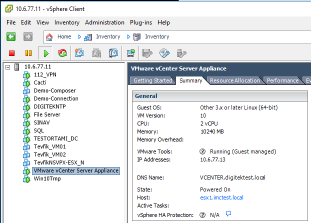311x223 pixels.
Task: Open the Plug-ins menu
Action: tap(141, 22)
